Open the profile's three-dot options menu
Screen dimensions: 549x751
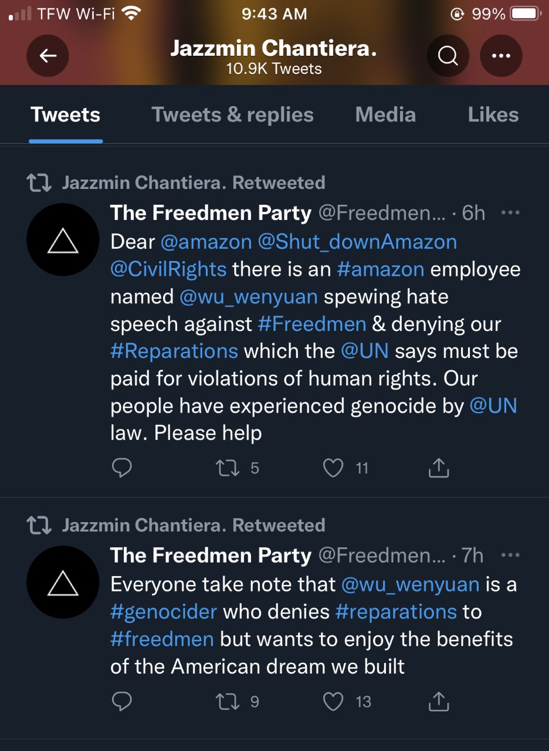501,56
